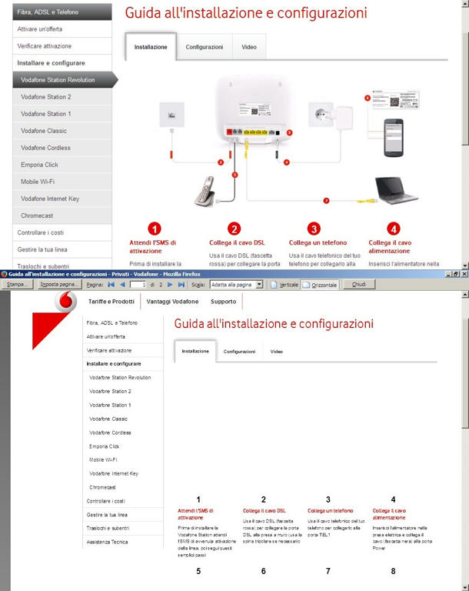Click top page scrollbar down arrow
Image resolution: width=469 pixels, height=591 pixels.
click(465, 265)
